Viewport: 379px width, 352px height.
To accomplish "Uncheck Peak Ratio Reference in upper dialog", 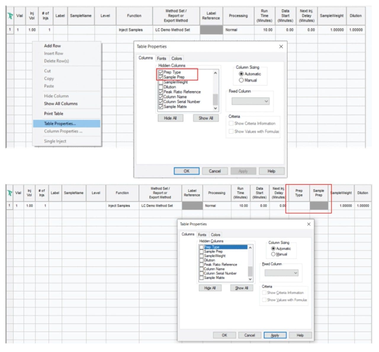I will [161, 92].
